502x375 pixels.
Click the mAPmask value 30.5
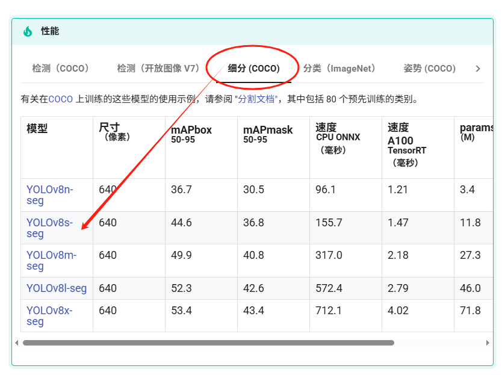tap(253, 189)
